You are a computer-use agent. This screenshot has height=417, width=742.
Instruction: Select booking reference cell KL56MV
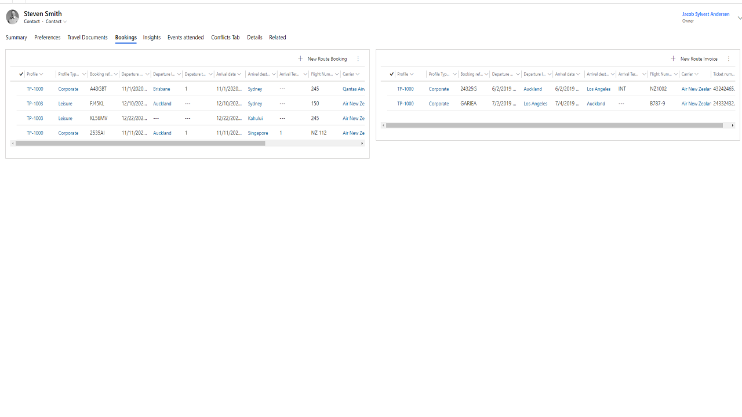tap(99, 118)
